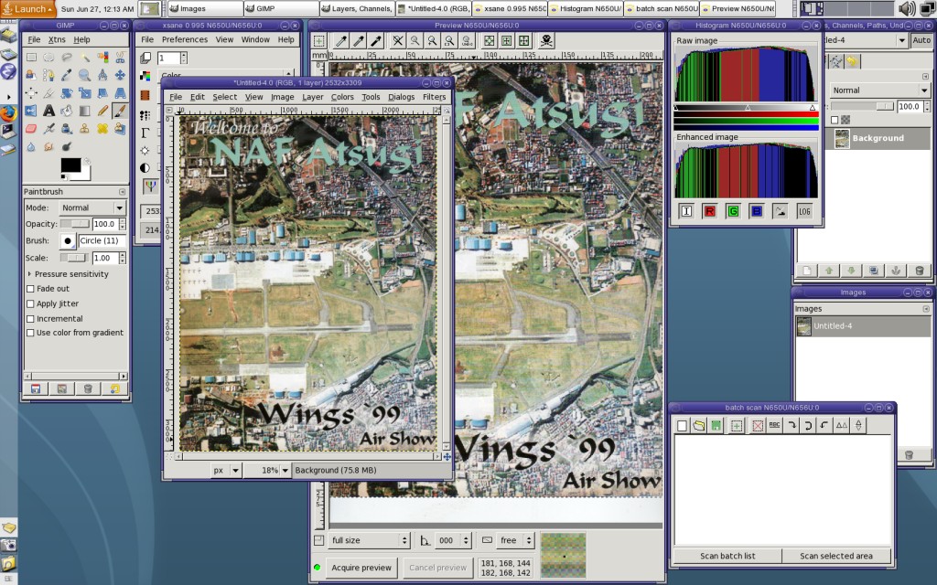Select the Fuzzy Select magic wand tool
This screenshot has width=937, height=585.
pos(85,58)
